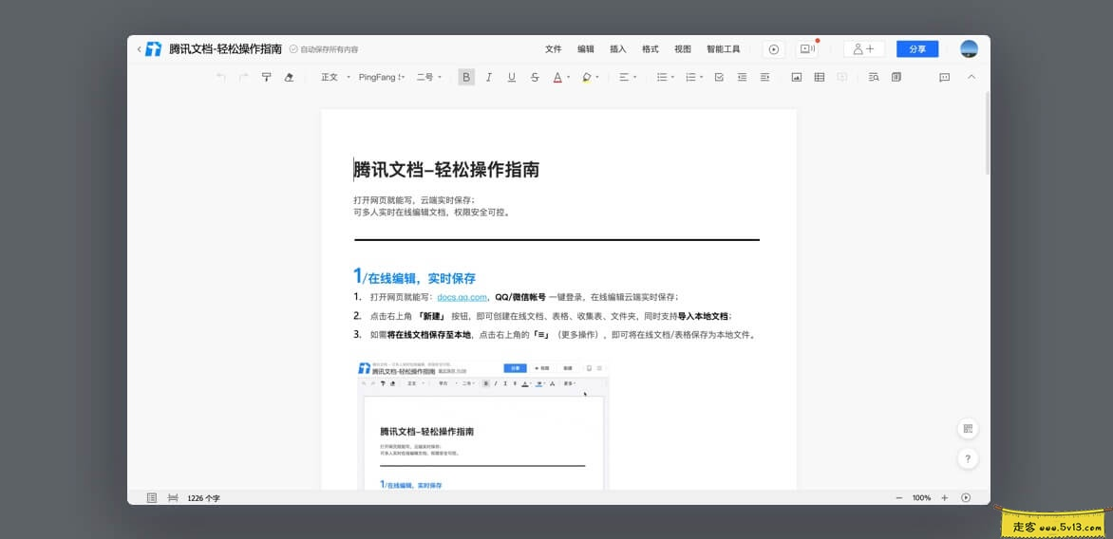The image size is (1113, 539).
Task: Insert an image from the toolbar
Action: point(797,77)
